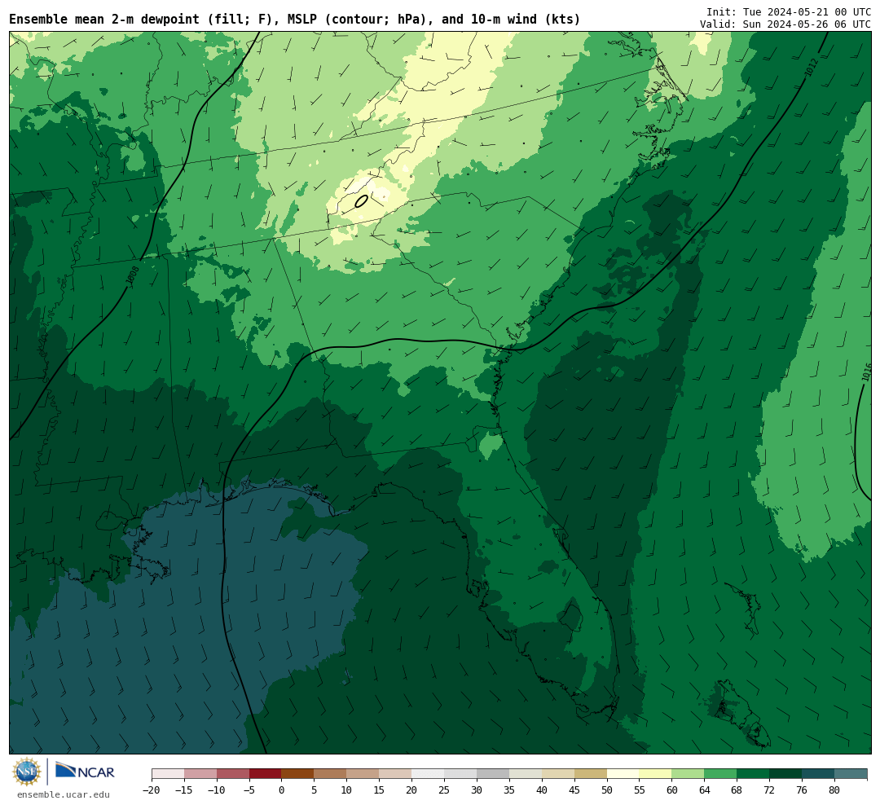The height and width of the screenshot is (805, 880).
Task: Click the darkest green swatch between 72 and 76
Action: [785, 774]
